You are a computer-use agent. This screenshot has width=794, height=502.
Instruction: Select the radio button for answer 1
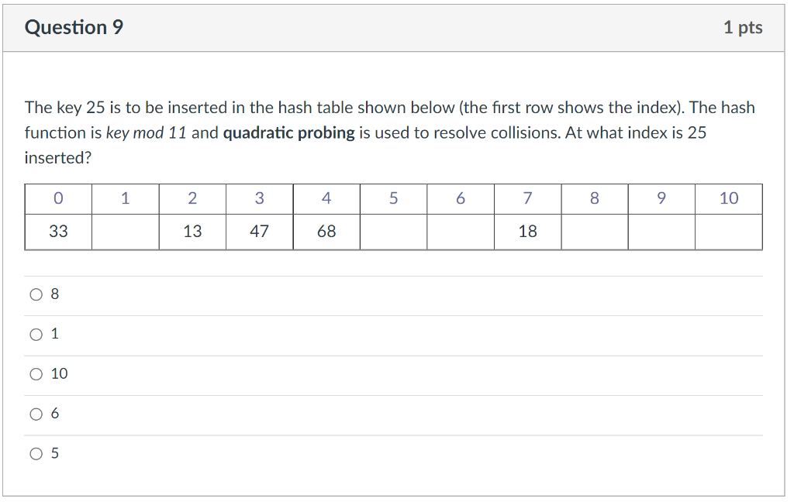[x=36, y=334]
